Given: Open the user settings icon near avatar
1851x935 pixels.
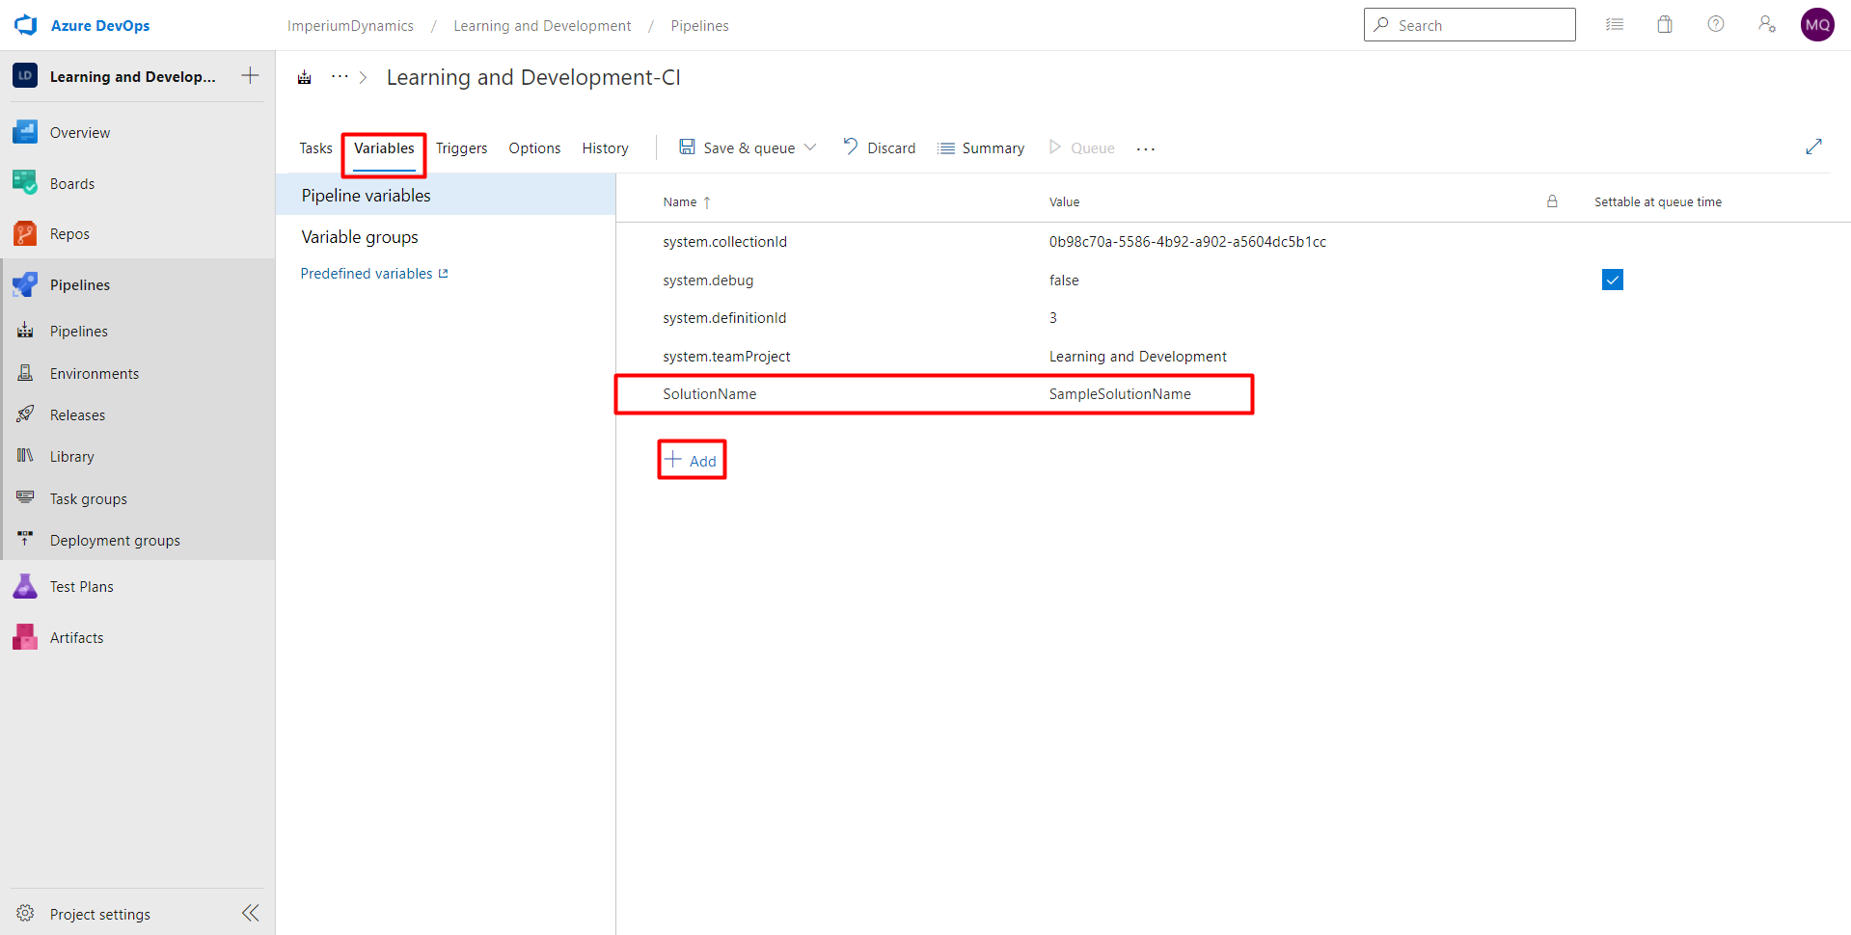Looking at the screenshot, I should (1766, 24).
